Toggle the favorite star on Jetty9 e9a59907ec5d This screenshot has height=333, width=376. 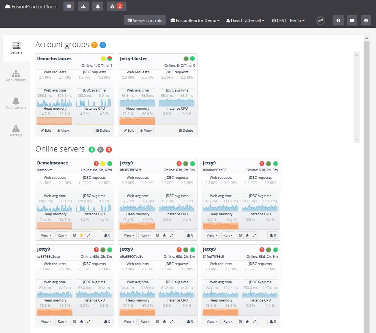[164, 322]
